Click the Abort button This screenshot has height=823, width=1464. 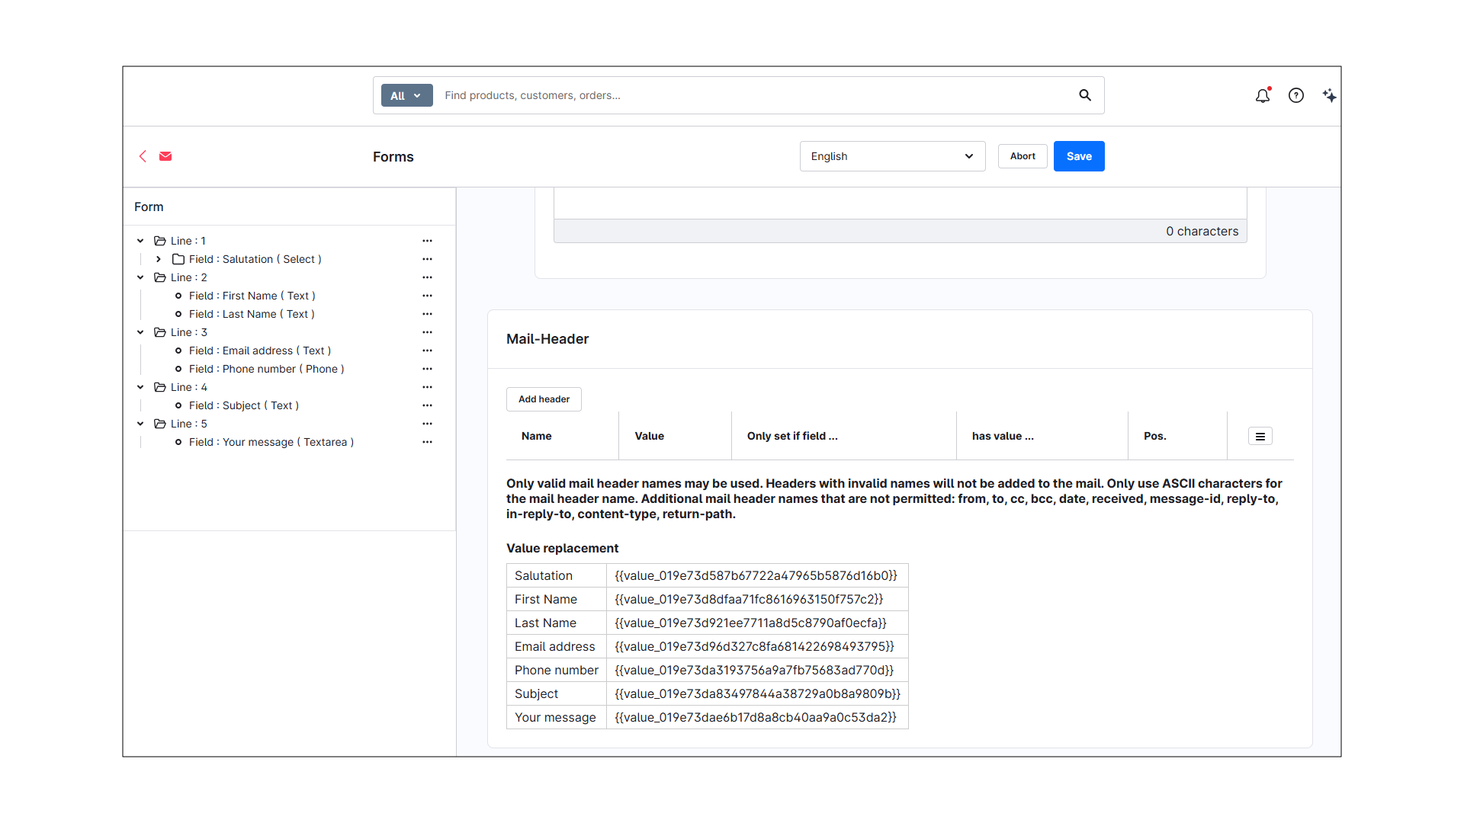(1023, 156)
